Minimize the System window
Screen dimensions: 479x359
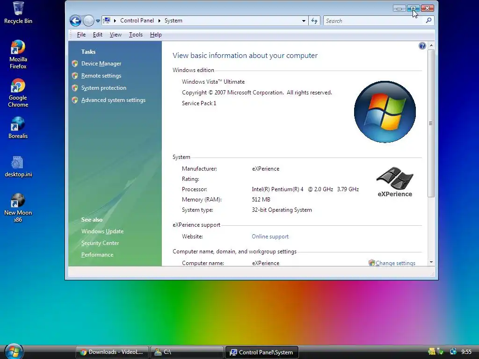pos(399,8)
